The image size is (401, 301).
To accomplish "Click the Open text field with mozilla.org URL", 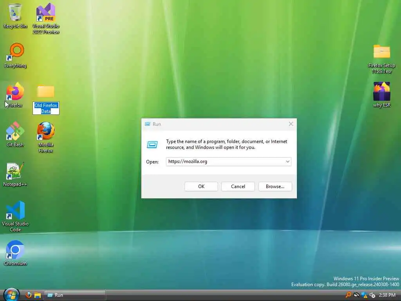I will 228,161.
